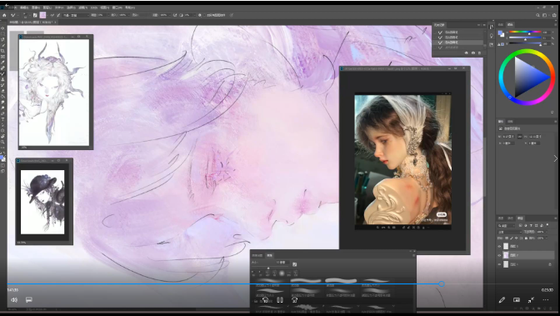Switch to the second tab in Properties panel

tap(510, 122)
